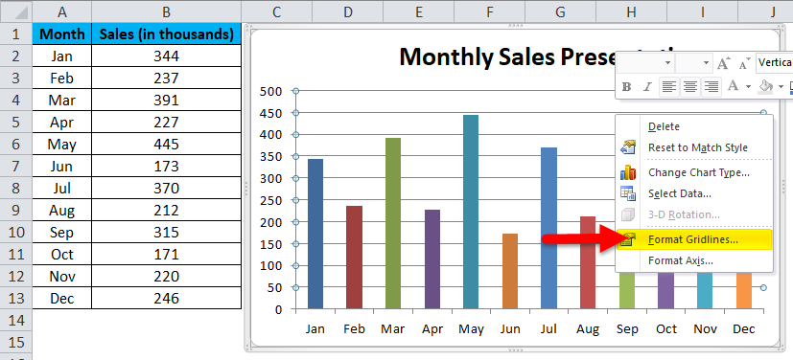Apply Align Text Right in mini toolbar
This screenshot has width=793, height=360.
click(711, 87)
